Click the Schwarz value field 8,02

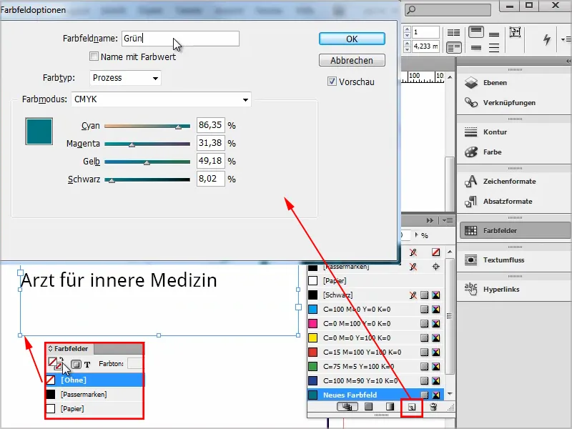(210, 179)
